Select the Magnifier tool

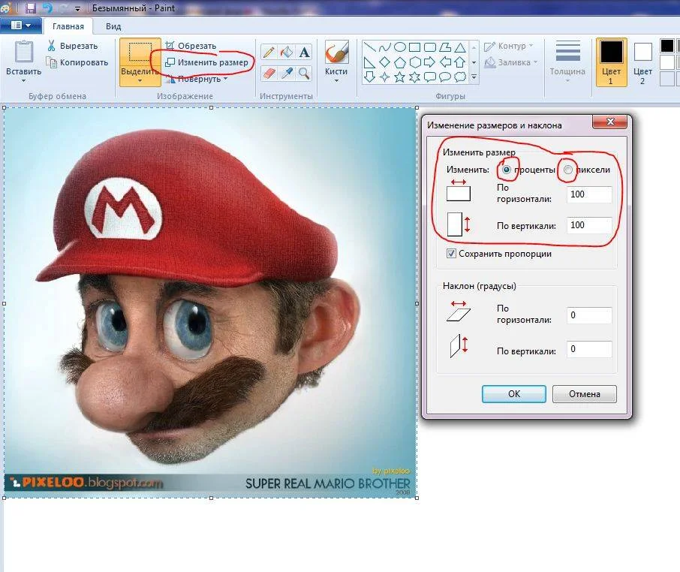[x=305, y=73]
